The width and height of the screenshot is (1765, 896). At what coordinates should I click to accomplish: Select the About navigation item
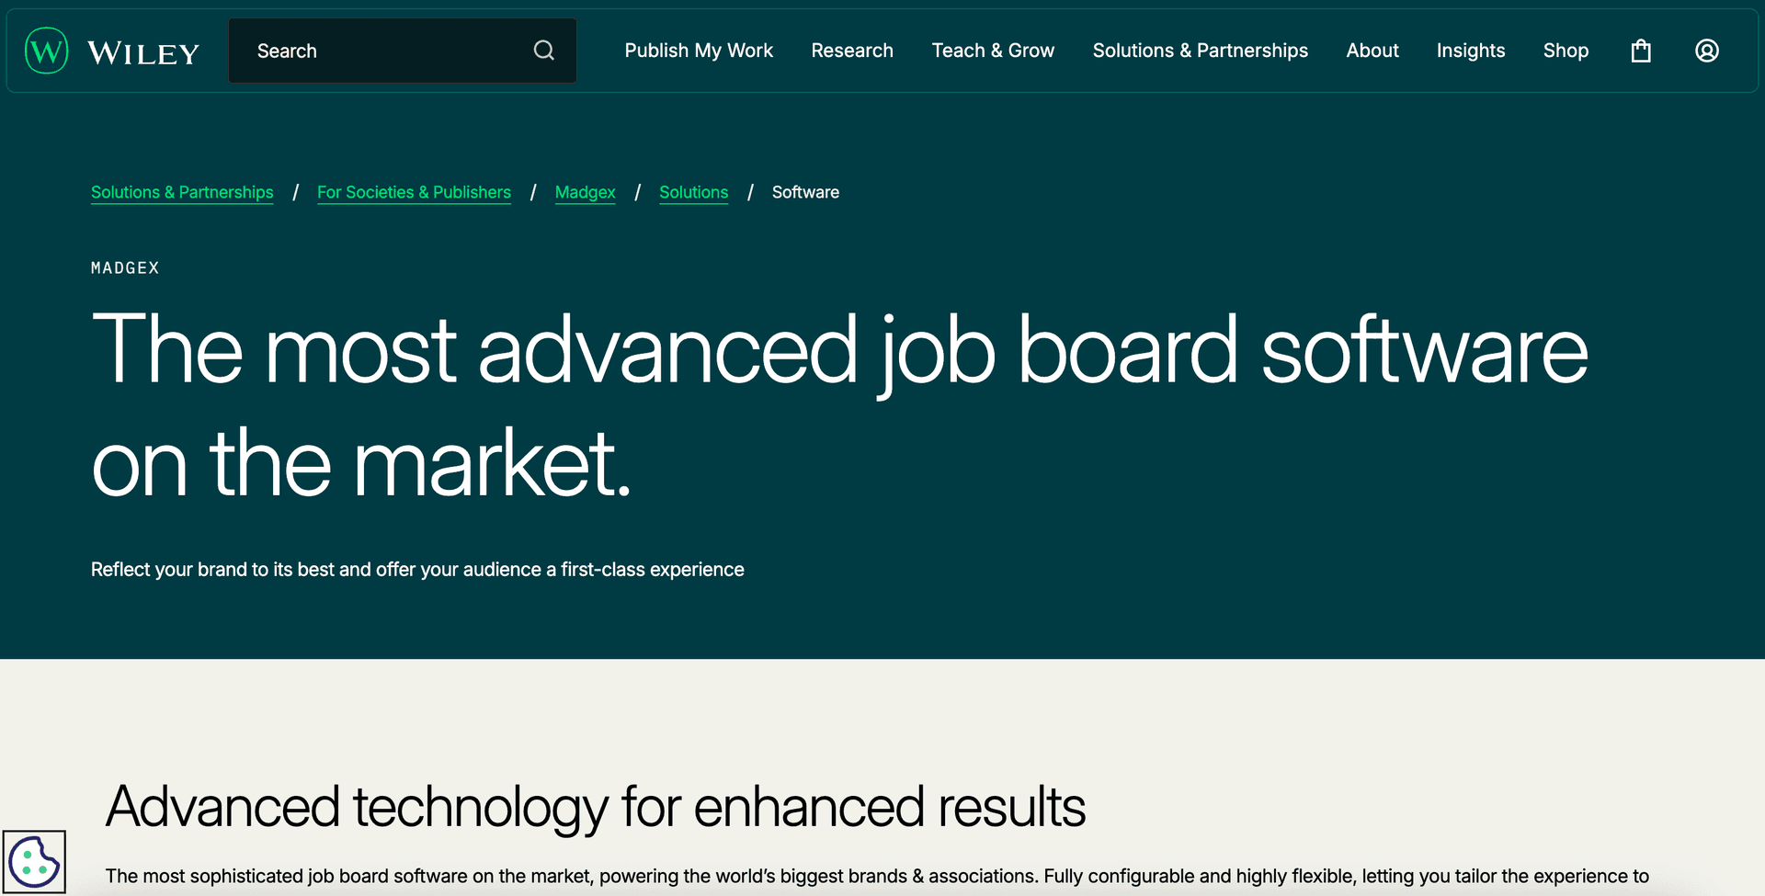point(1372,51)
